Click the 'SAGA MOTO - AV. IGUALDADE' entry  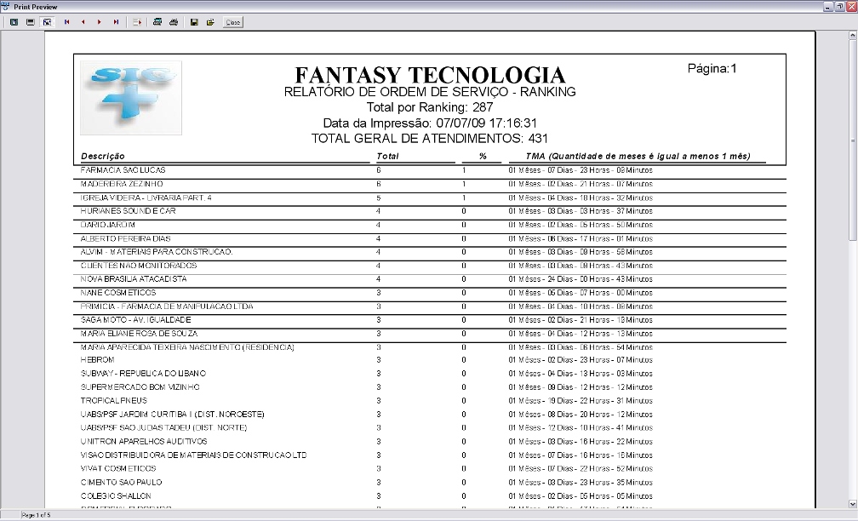pyautogui.click(x=135, y=319)
